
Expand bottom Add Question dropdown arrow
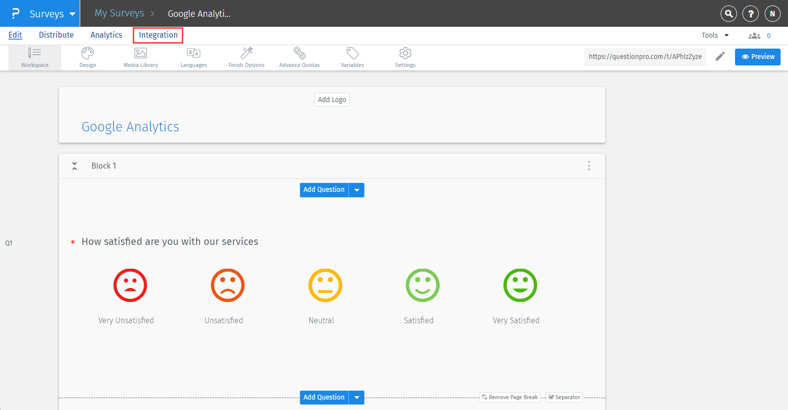click(x=357, y=398)
